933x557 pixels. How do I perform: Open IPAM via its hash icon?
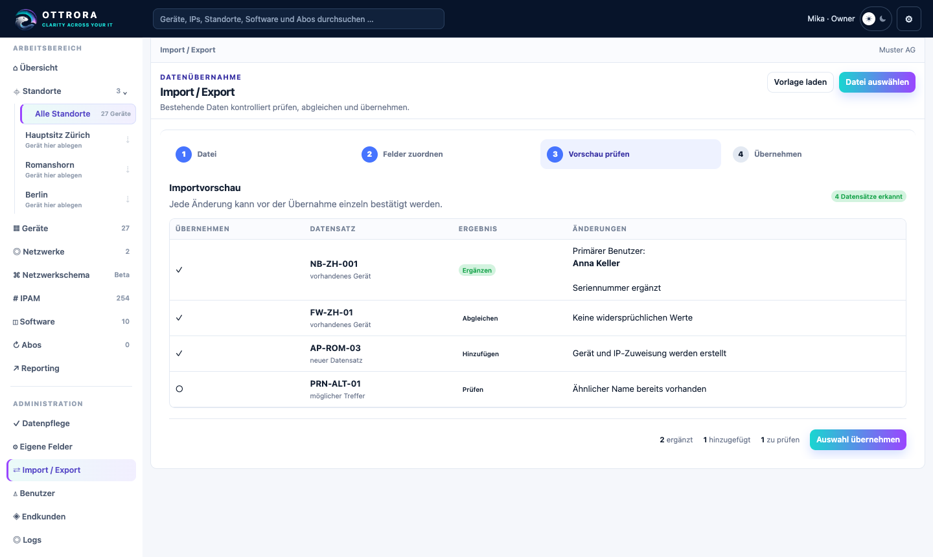(16, 299)
